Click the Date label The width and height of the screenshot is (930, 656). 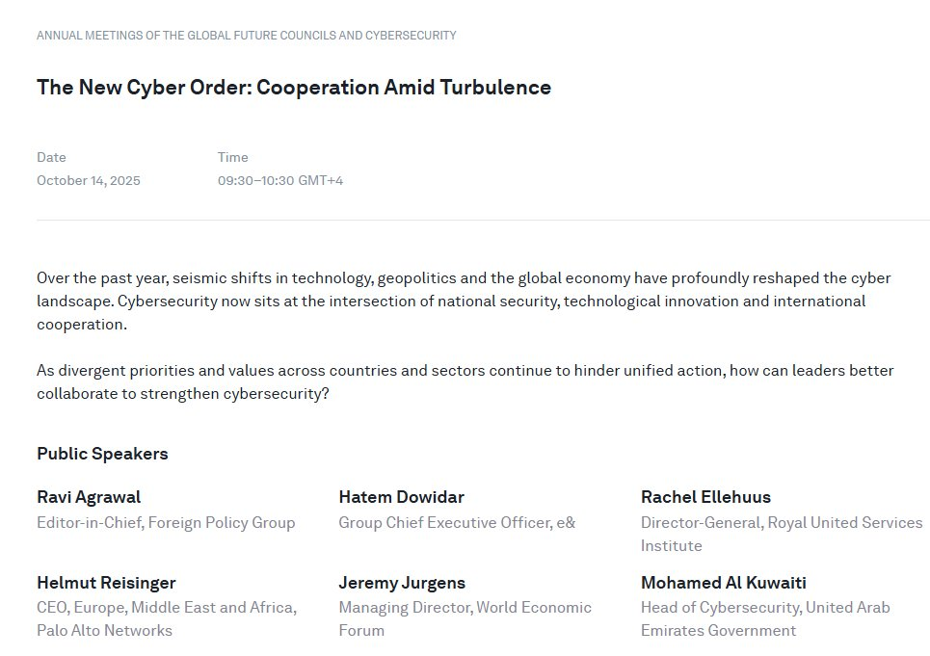tap(51, 157)
